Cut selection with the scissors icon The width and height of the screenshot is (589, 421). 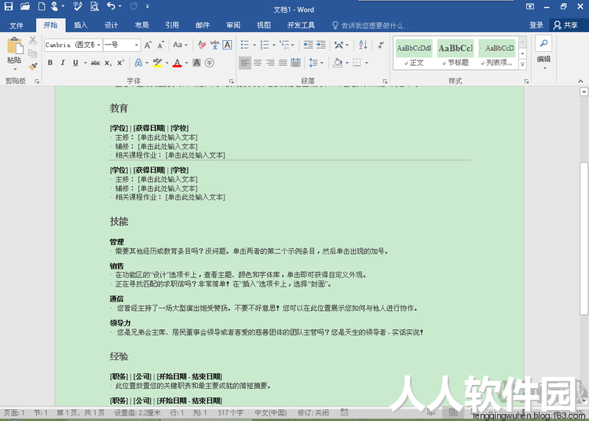click(x=33, y=40)
